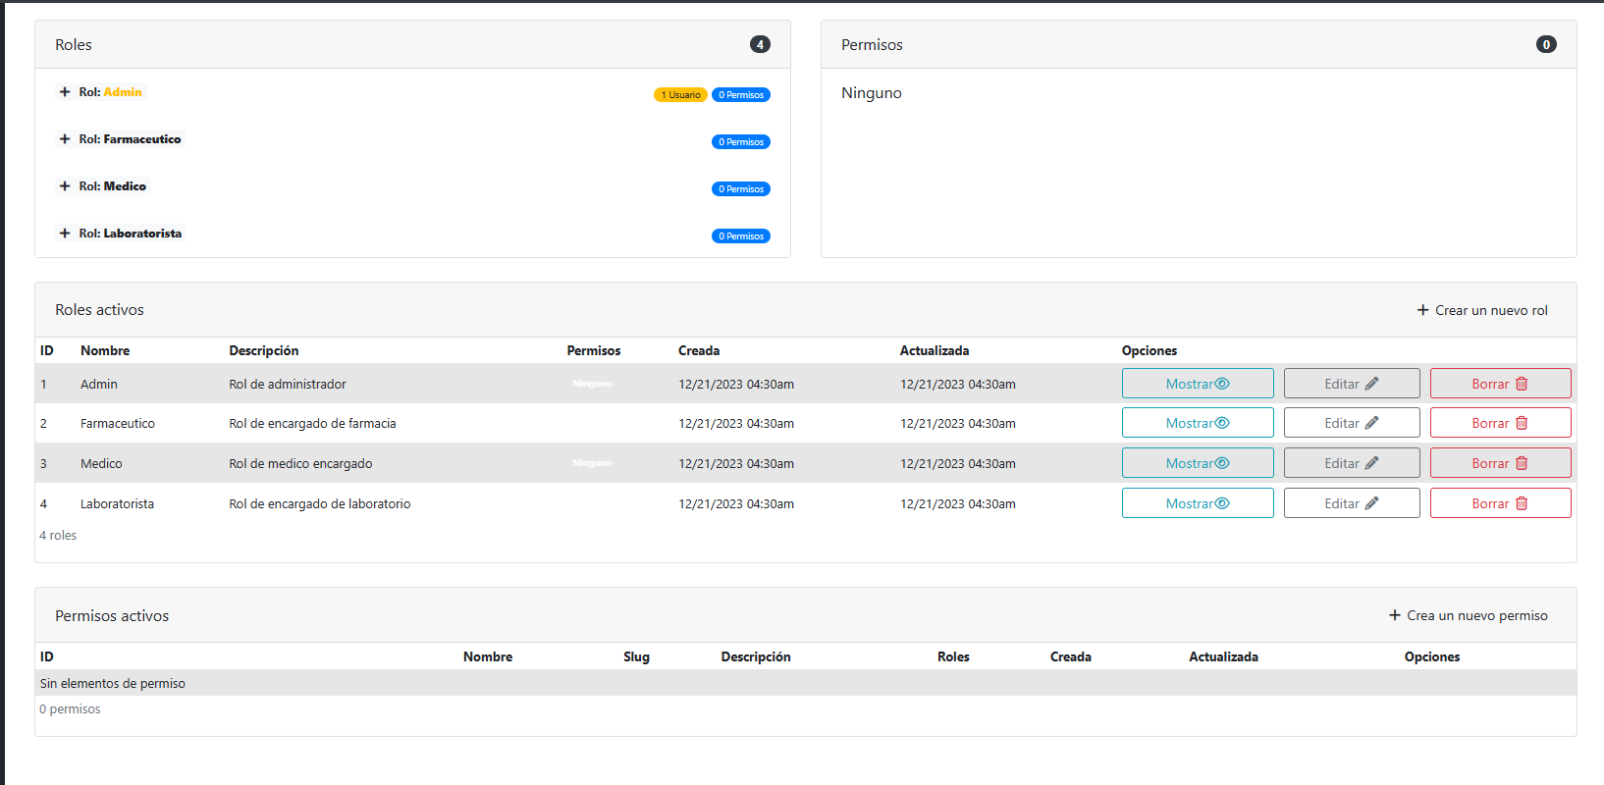
Task: Click the '0 permisos' count text
Action: (x=70, y=709)
